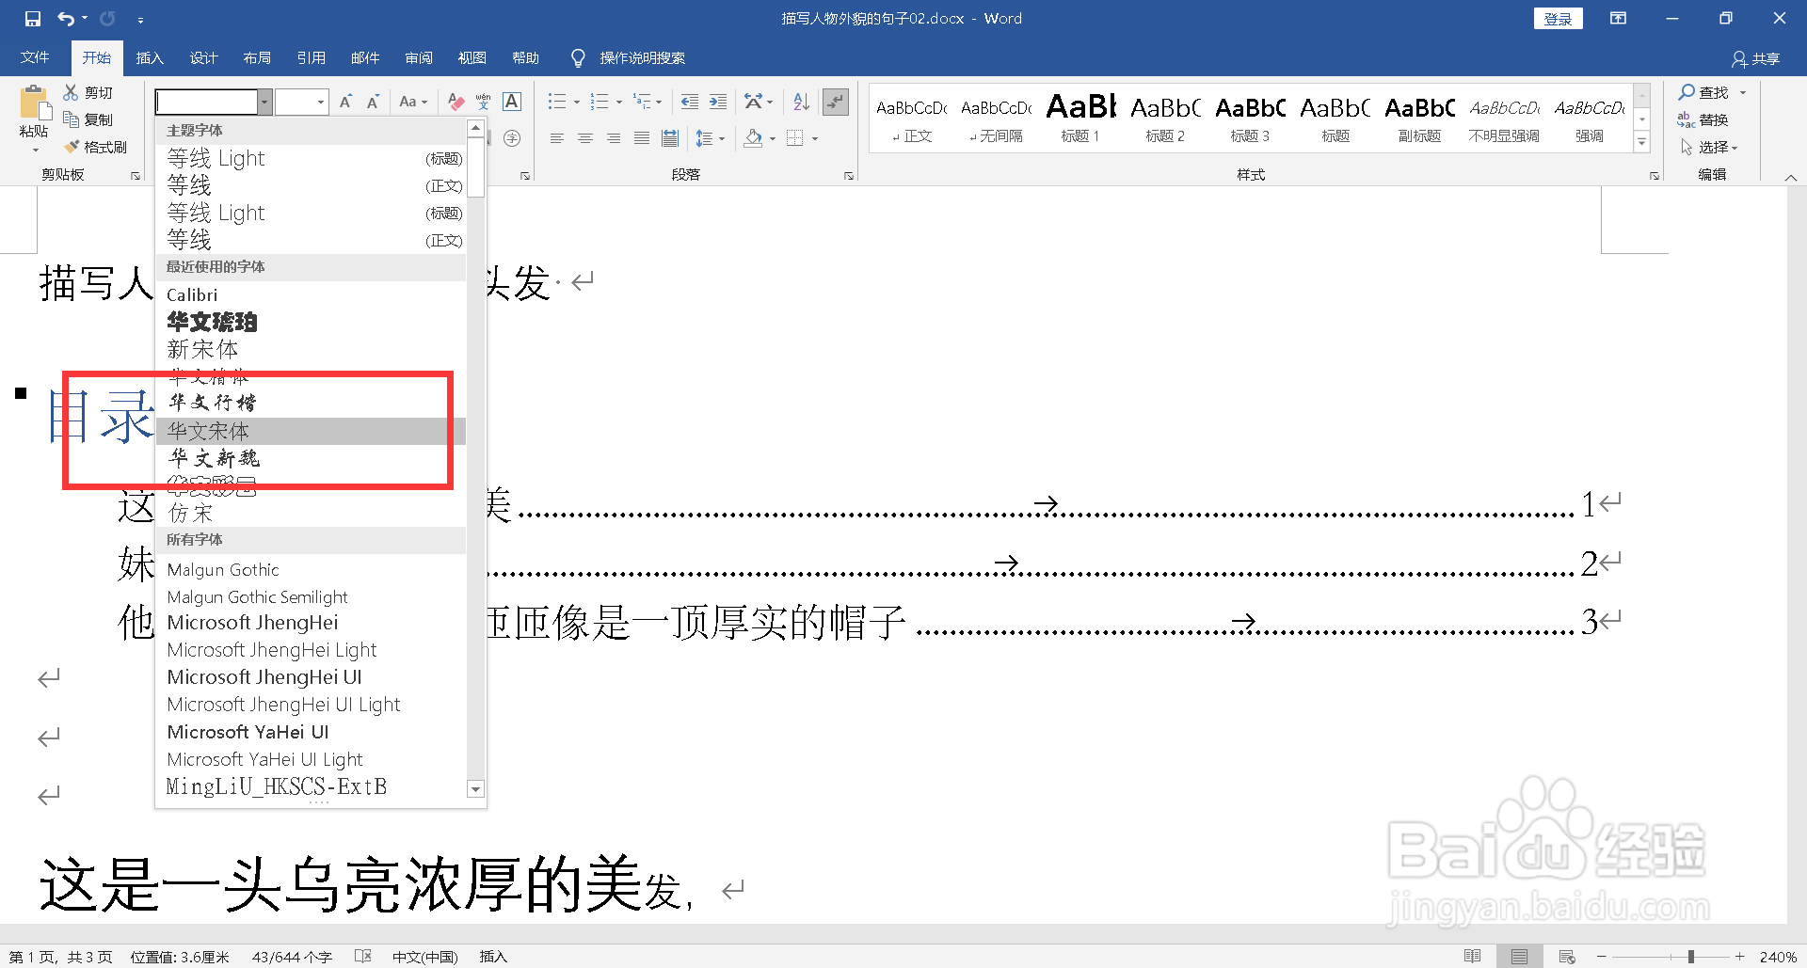The image size is (1807, 968).
Task: Click the enclosed character 字 icon
Action: tap(512, 138)
